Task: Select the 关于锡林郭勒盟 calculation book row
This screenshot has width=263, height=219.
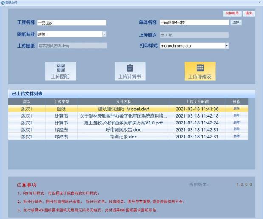Action: [123, 116]
